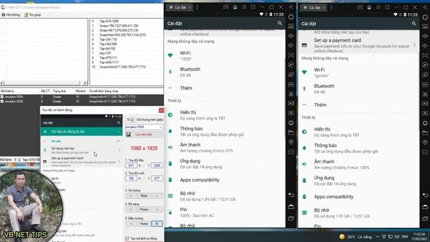Open shared folder icon in left emulator sidebar
The width and height of the screenshot is (430, 242).
[x=291, y=132]
